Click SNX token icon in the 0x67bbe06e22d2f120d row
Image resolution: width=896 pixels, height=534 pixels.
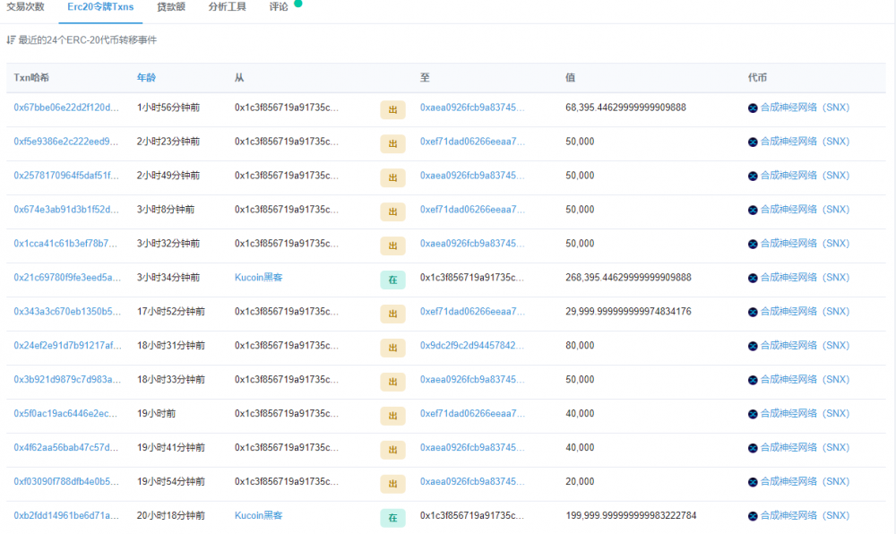click(753, 108)
